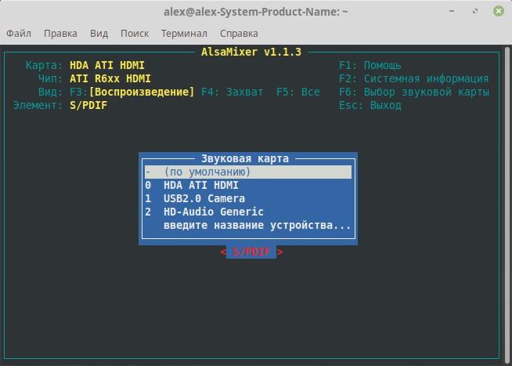Switch to F4 Захват view
Viewport: 512px width, 366px height.
coord(233,92)
